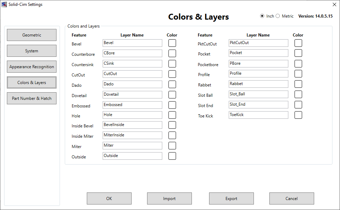The height and width of the screenshot is (210, 340).
Task: Edit the Embossed layer name field
Action: click(x=132, y=105)
